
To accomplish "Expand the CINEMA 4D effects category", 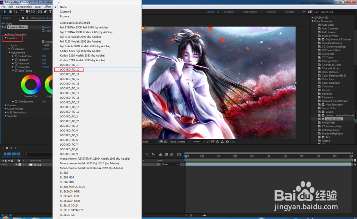I will (312, 18).
